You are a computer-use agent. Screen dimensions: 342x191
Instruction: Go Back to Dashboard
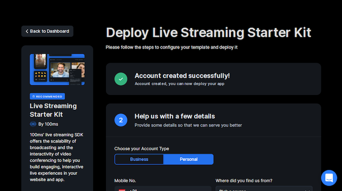47,31
